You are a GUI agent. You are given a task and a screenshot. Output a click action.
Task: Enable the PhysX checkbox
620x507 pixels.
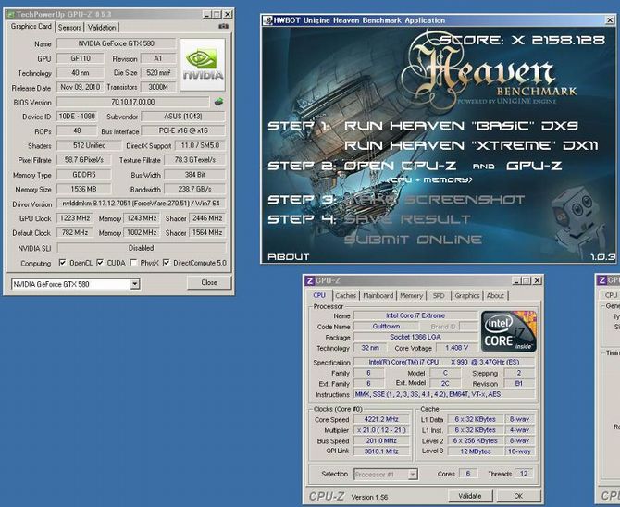(x=133, y=263)
